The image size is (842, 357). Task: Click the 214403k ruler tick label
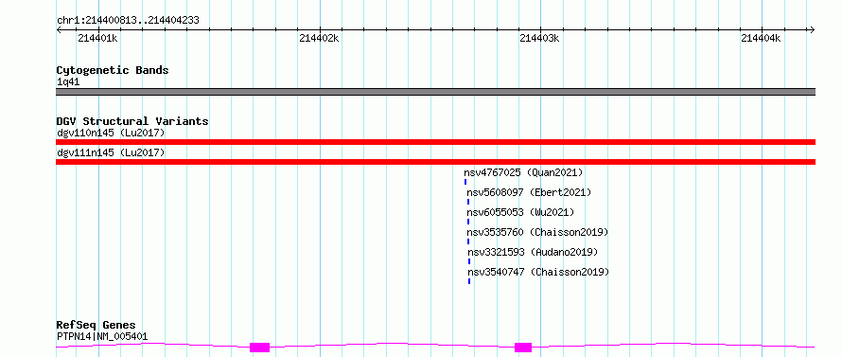coord(539,38)
